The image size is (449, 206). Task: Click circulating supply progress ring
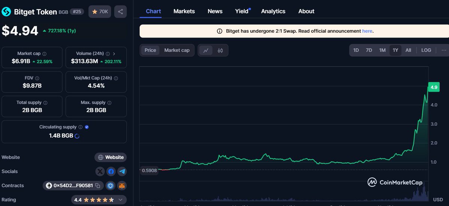pos(77,136)
